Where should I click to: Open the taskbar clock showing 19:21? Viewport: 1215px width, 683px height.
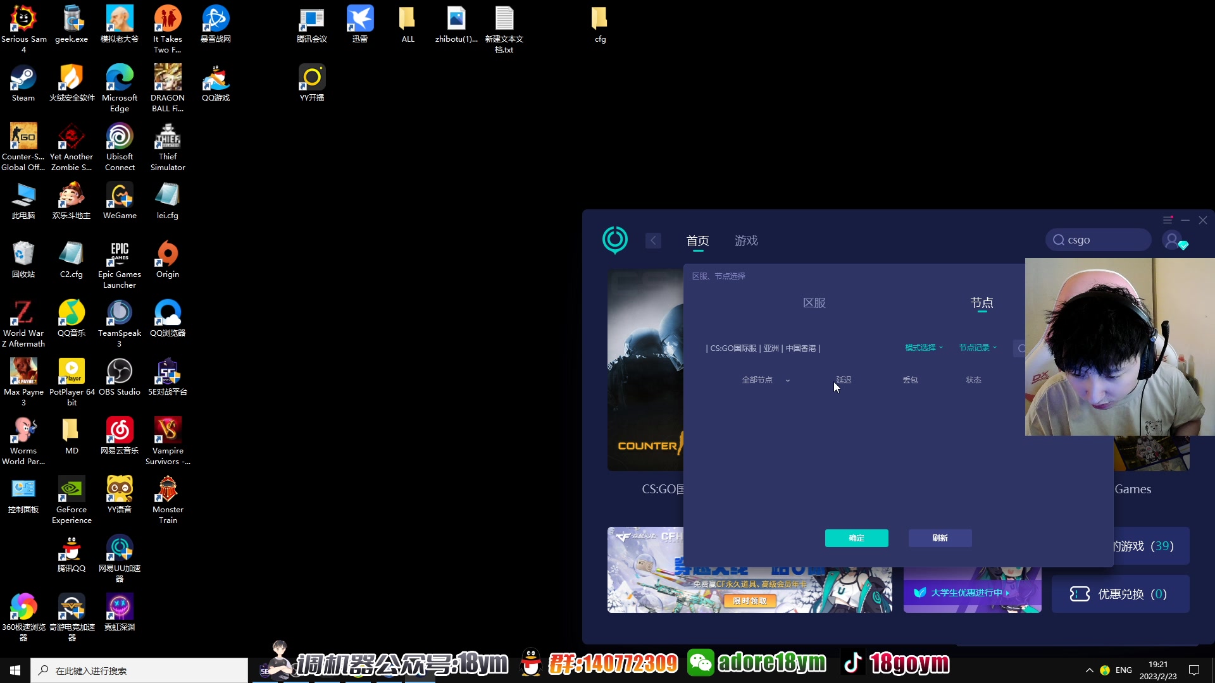(1158, 670)
